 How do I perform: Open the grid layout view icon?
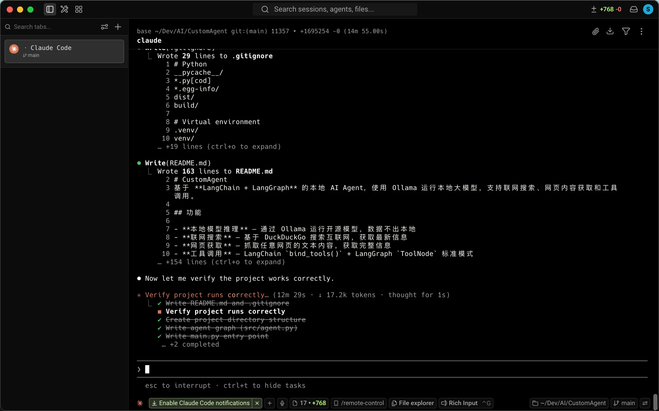coord(79,9)
